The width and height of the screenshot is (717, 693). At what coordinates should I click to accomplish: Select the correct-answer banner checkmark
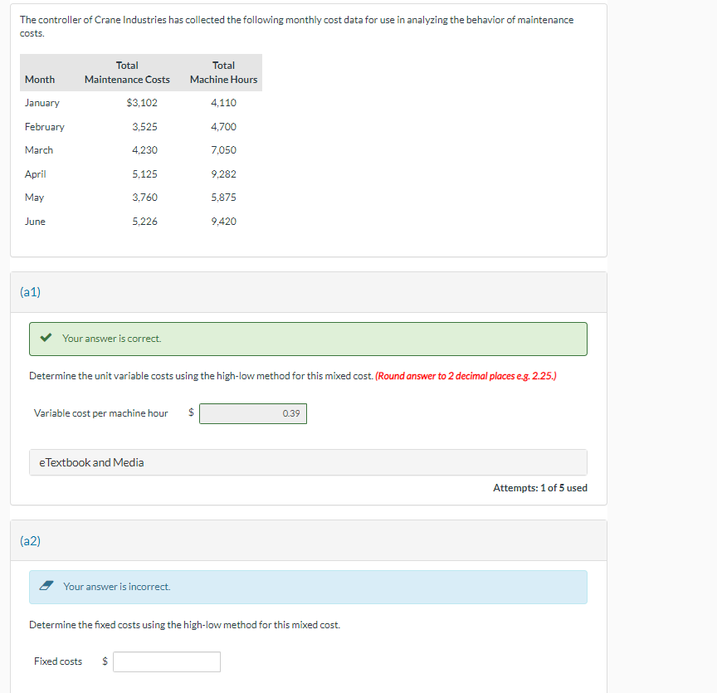(x=46, y=339)
